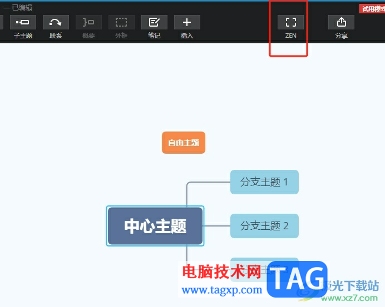Click the red 试用模式 trial badge
Viewport: 385px width, 307px height.
coord(372,9)
